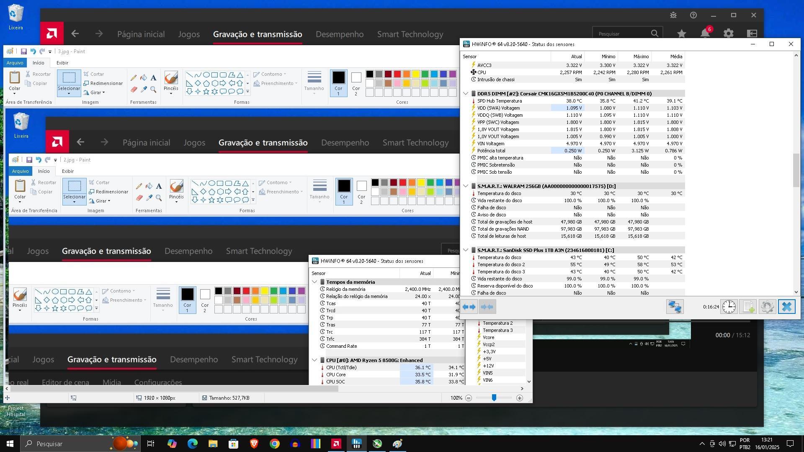The height and width of the screenshot is (452, 804).
Task: Open AMD Desempenho tab in the top window
Action: click(340, 34)
